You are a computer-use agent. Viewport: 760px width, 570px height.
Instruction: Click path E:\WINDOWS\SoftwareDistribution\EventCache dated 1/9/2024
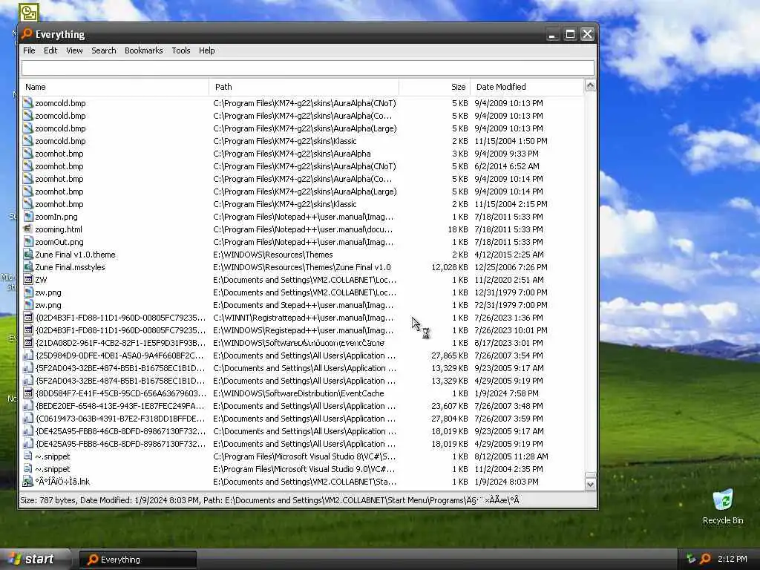point(298,393)
